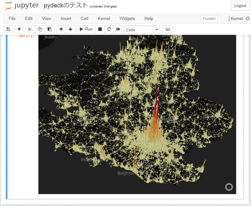Copy selected cells icon
Viewport: 251px width, 206px height.
coord(40,29)
